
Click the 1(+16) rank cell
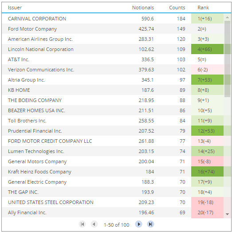pyautogui.click(x=207, y=19)
